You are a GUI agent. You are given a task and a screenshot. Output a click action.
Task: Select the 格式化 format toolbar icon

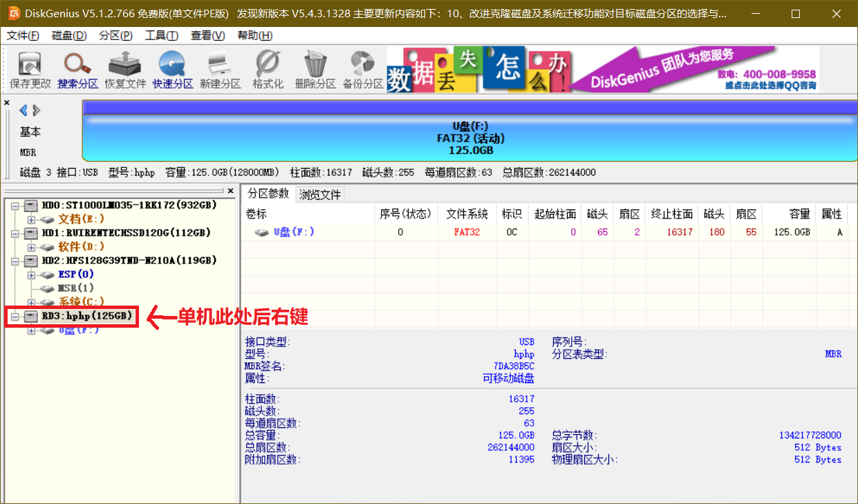coord(268,70)
